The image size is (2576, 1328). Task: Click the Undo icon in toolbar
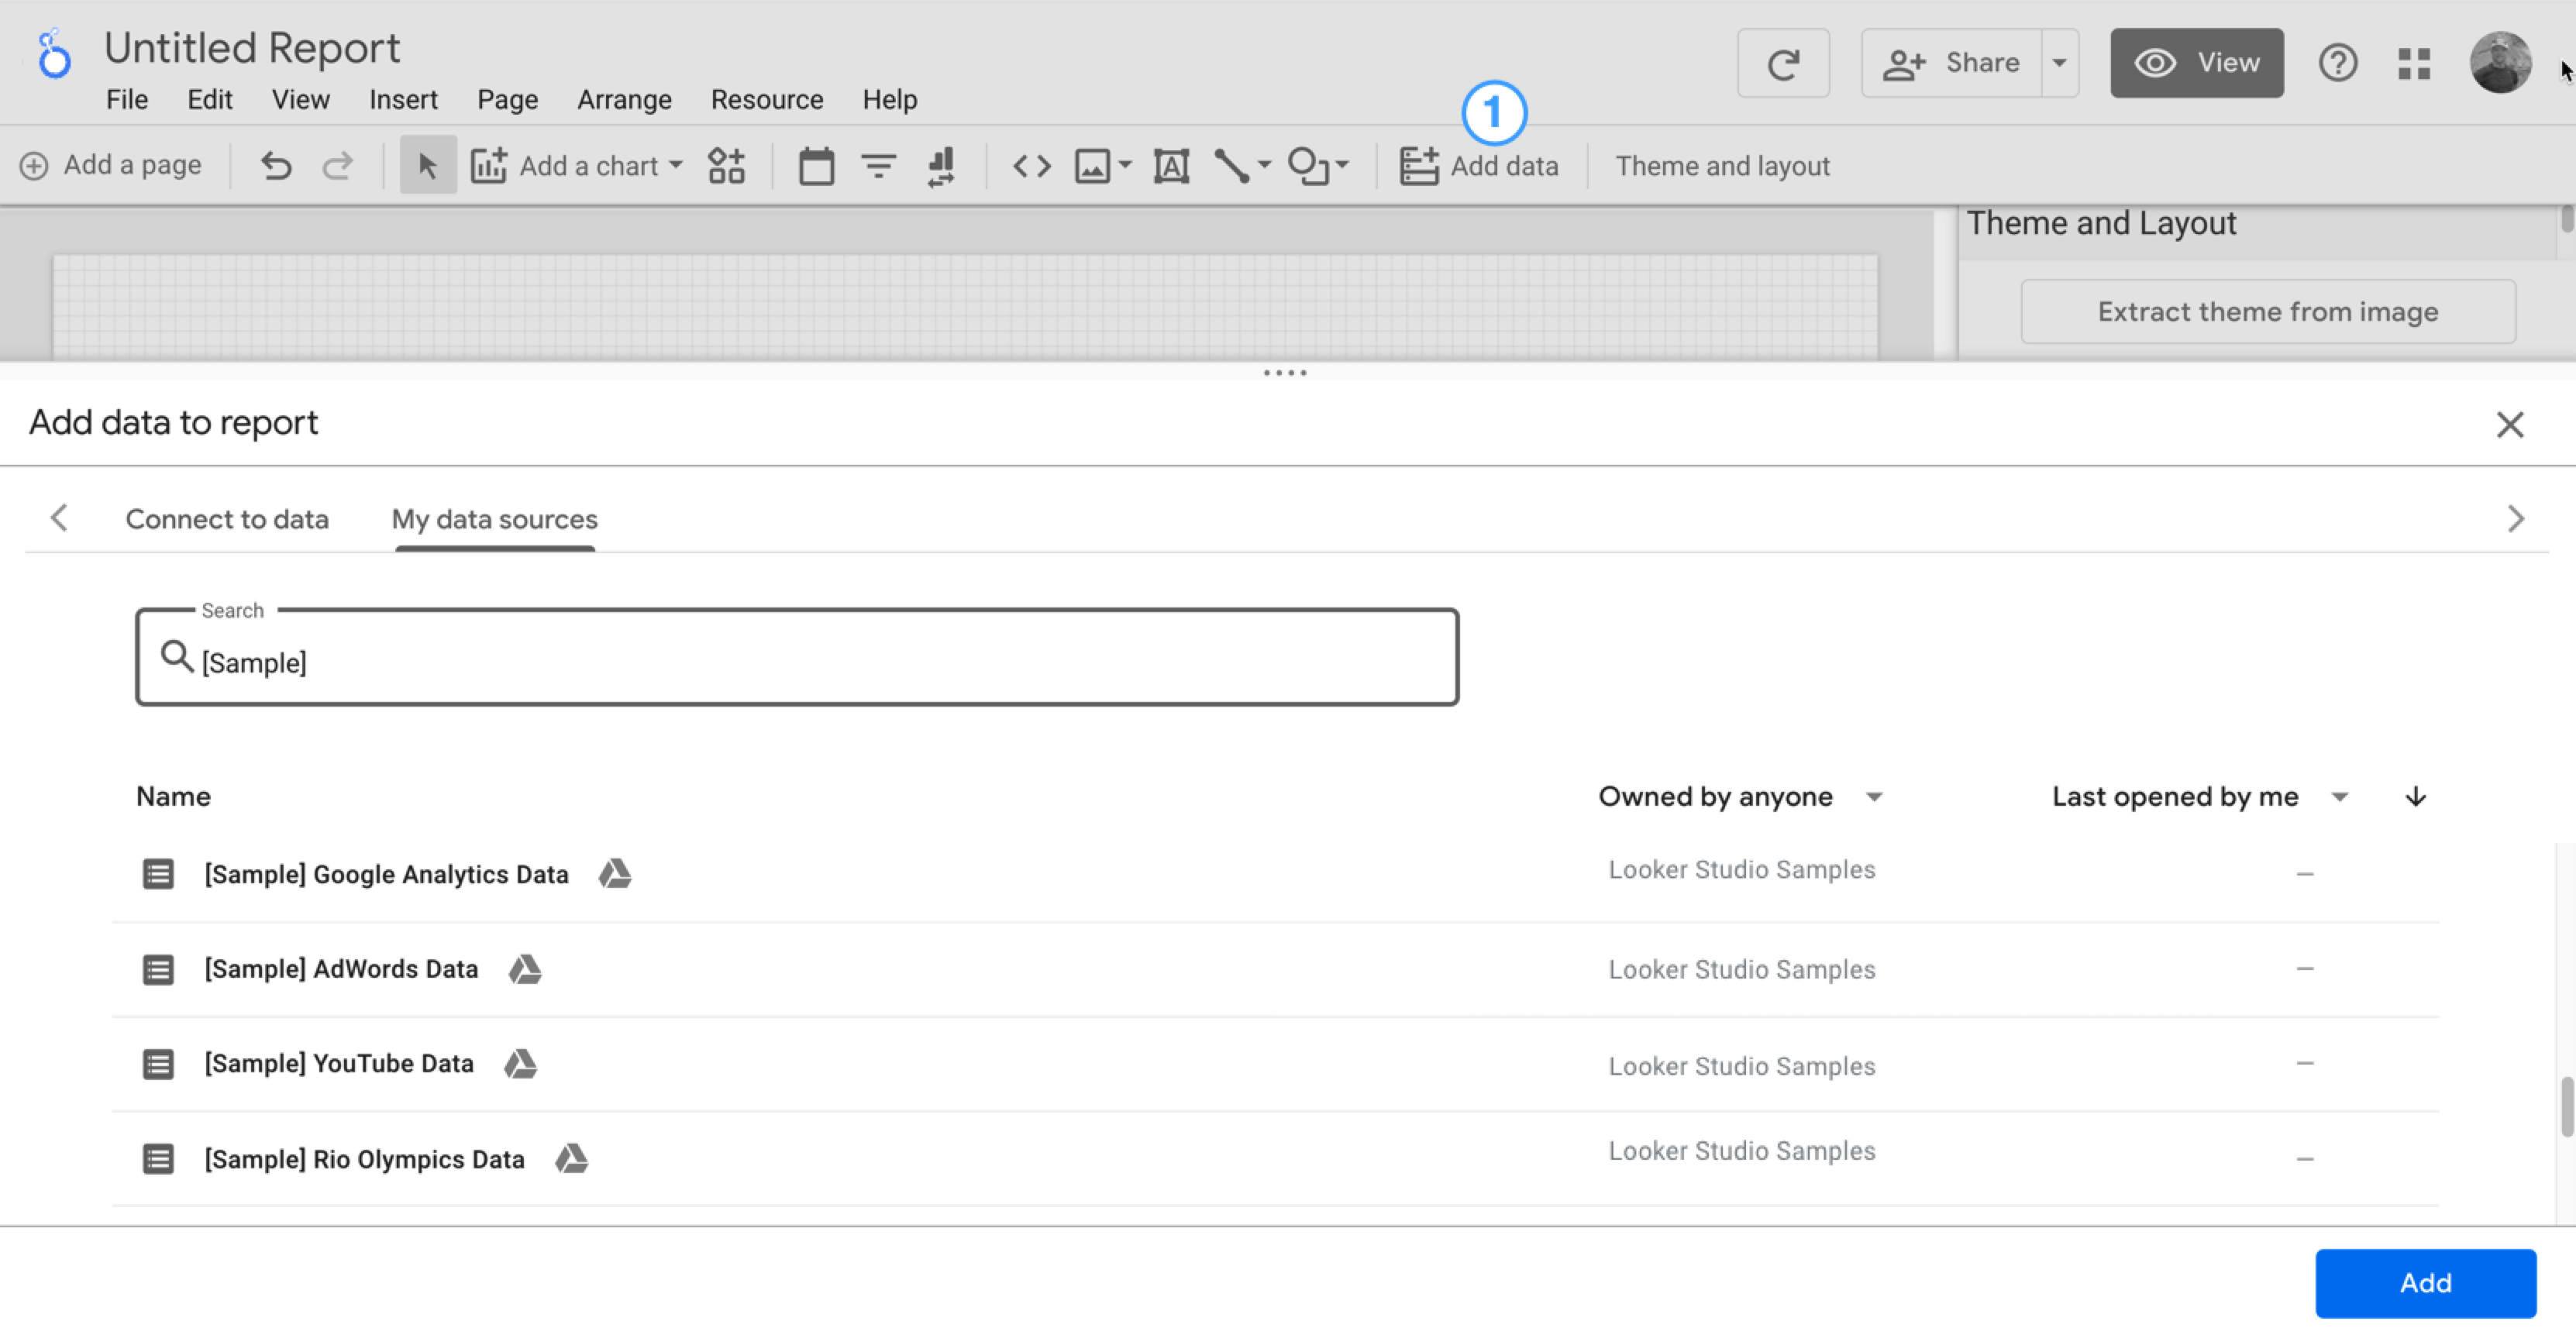click(276, 164)
